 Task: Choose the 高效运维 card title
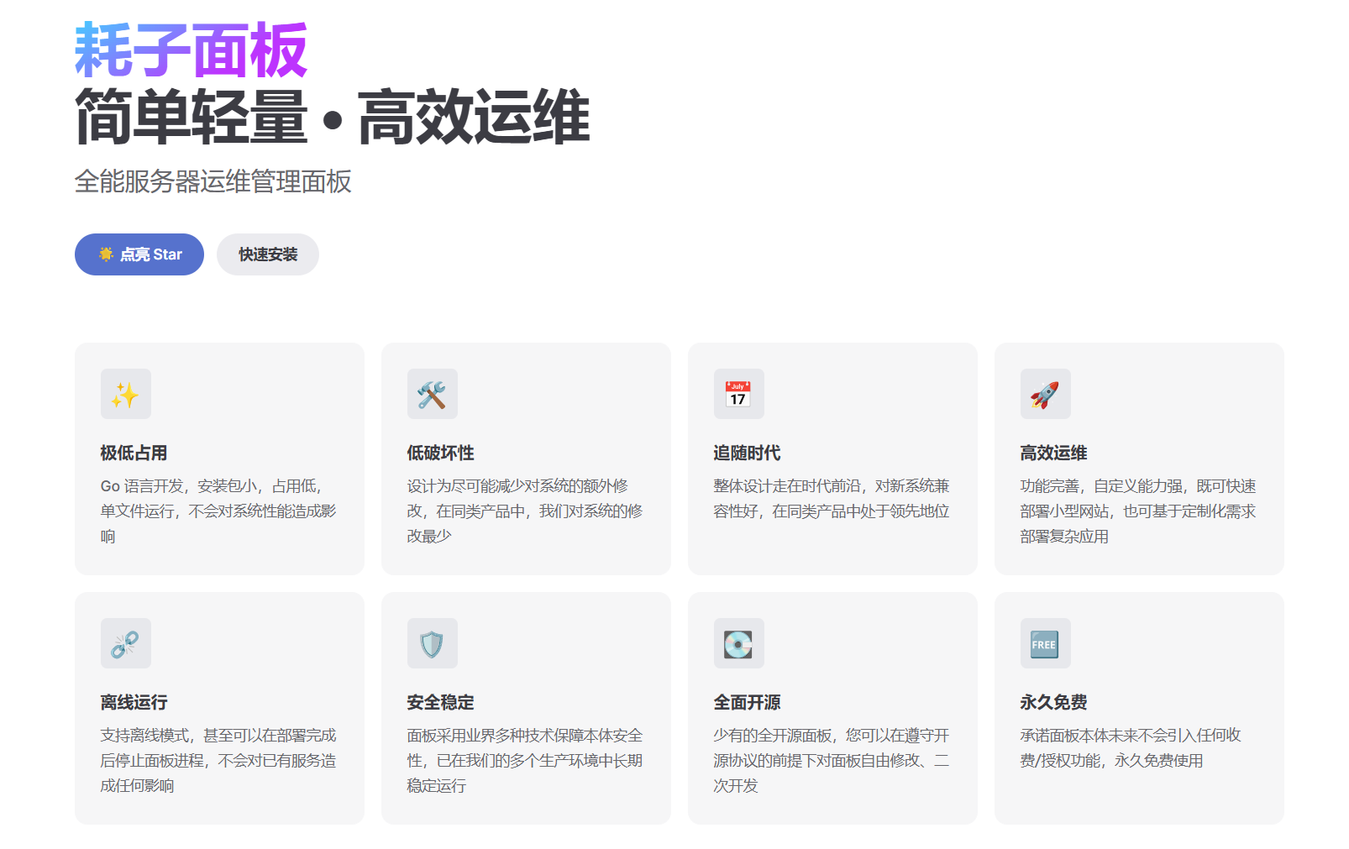1053,453
